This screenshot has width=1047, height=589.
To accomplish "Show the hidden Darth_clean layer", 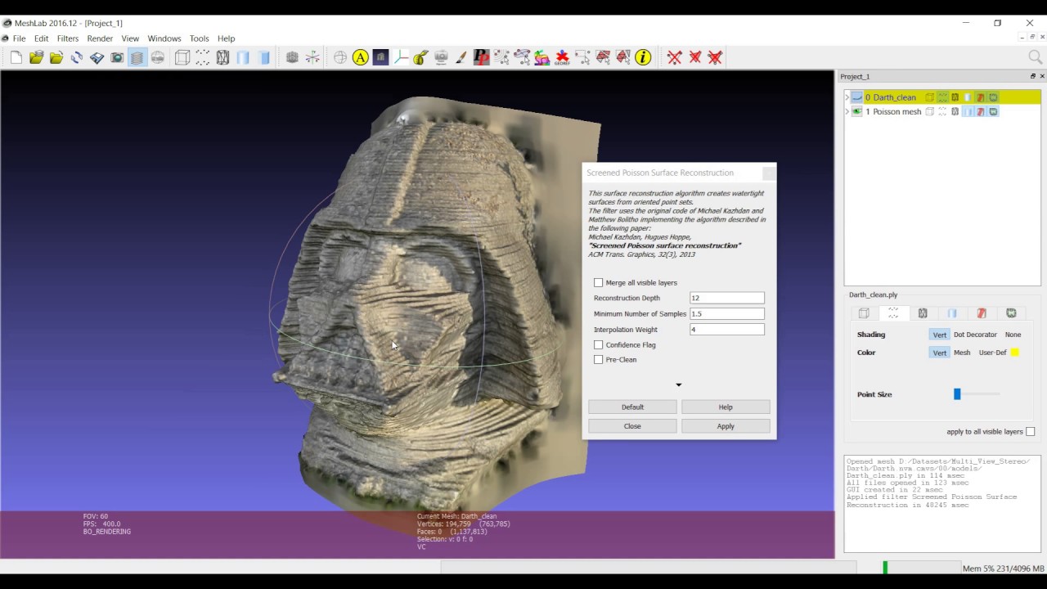I will (857, 97).
